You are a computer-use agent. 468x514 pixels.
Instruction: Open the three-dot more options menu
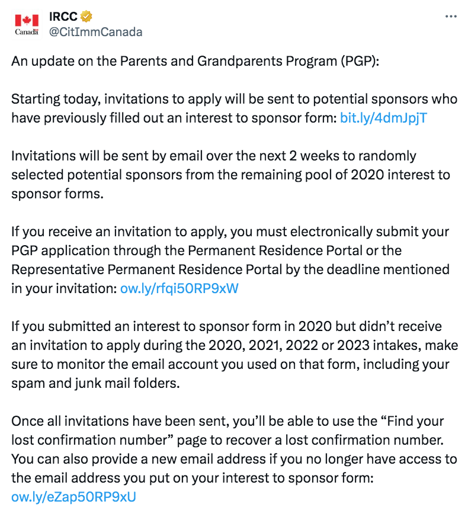pyautogui.click(x=451, y=17)
